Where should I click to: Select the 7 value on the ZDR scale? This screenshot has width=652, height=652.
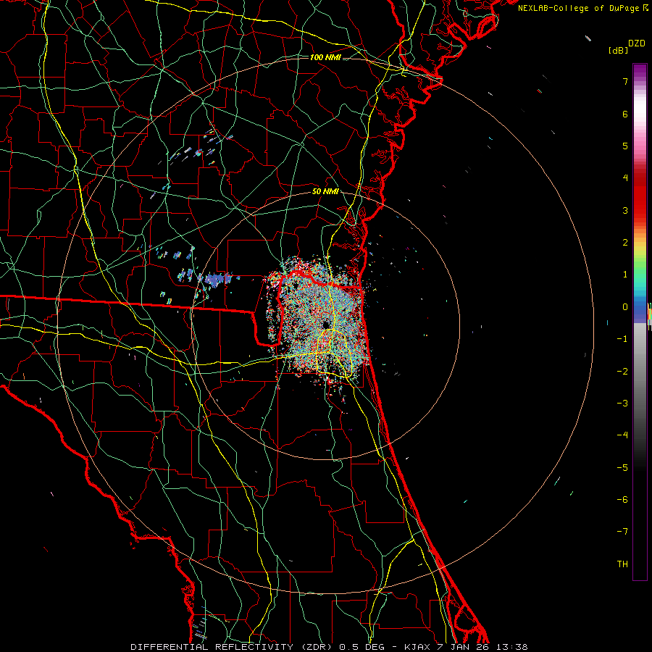[x=625, y=81]
